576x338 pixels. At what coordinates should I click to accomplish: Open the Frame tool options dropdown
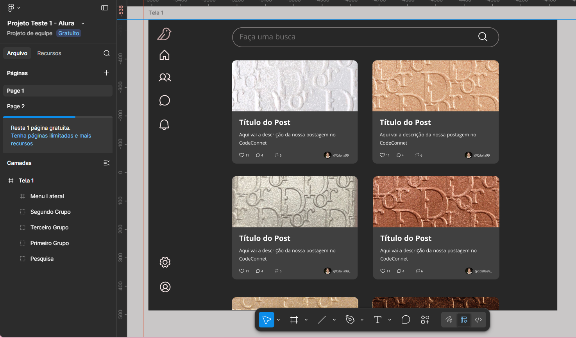[306, 320]
